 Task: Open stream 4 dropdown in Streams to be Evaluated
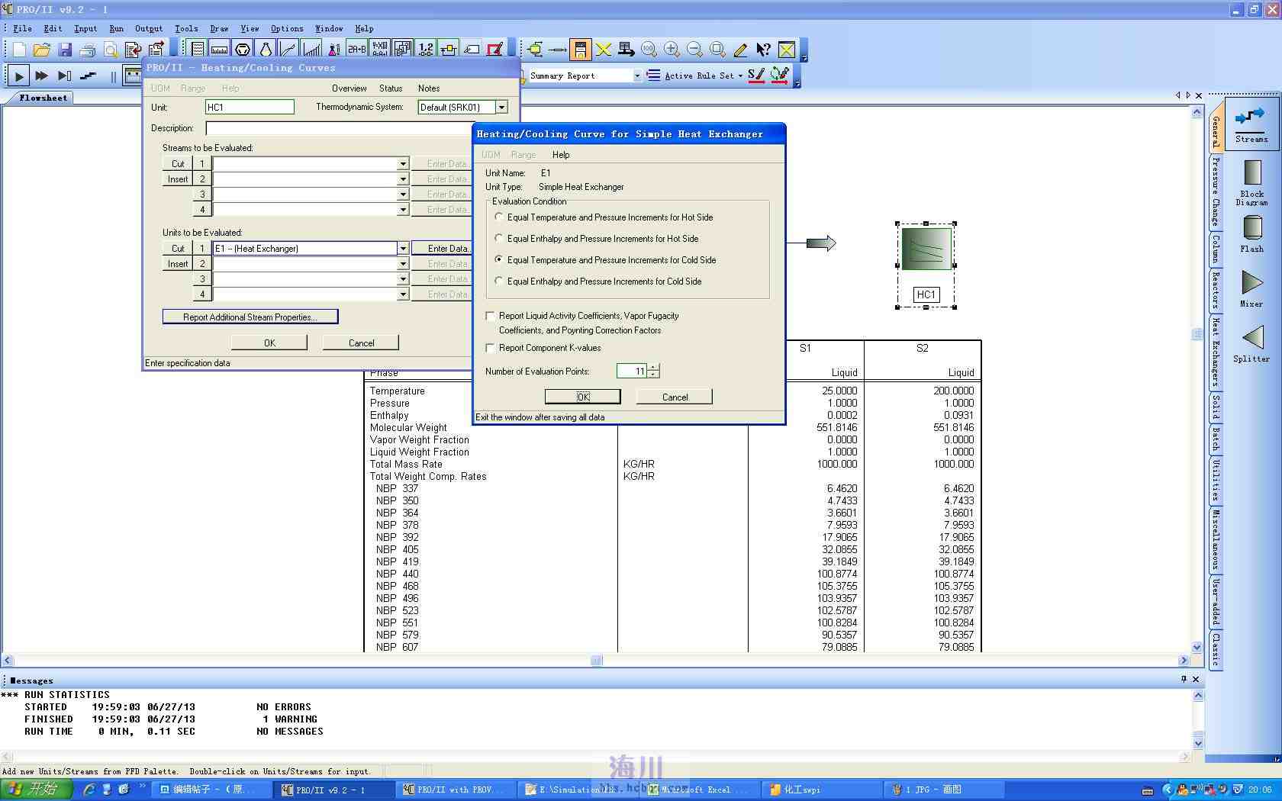403,210
